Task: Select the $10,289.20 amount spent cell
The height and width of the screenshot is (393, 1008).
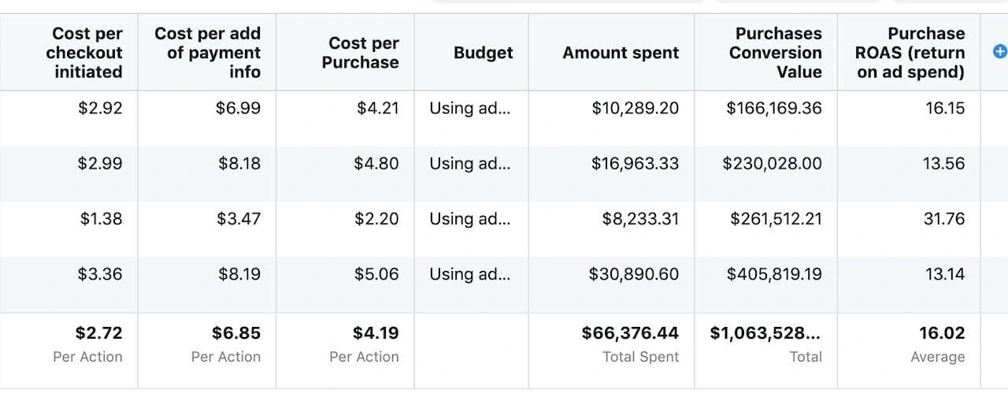Action: [611, 118]
